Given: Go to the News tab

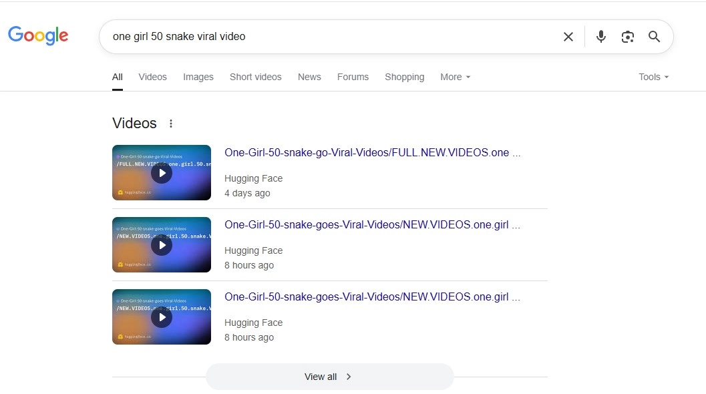Looking at the screenshot, I should [309, 77].
